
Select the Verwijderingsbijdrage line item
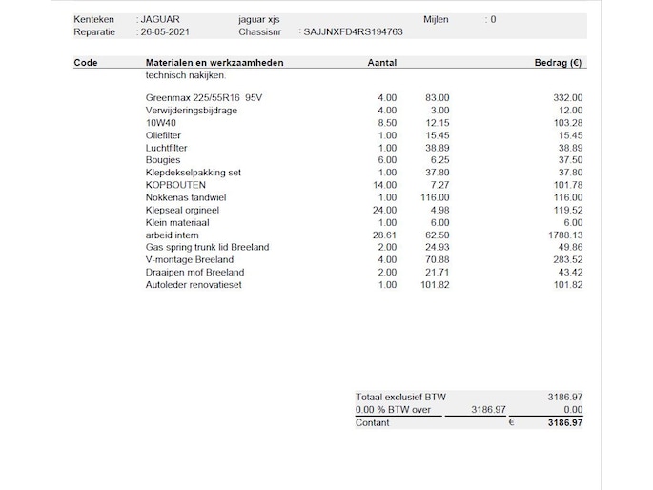(x=192, y=111)
